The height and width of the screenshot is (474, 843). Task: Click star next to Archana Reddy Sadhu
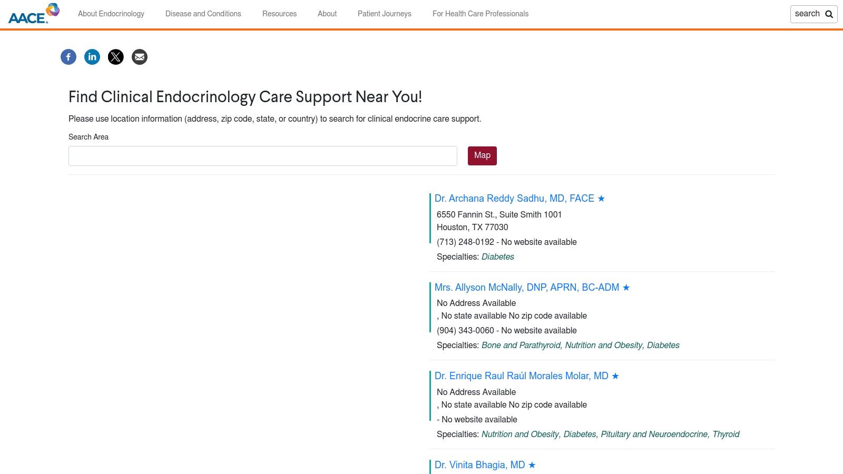[x=601, y=199]
